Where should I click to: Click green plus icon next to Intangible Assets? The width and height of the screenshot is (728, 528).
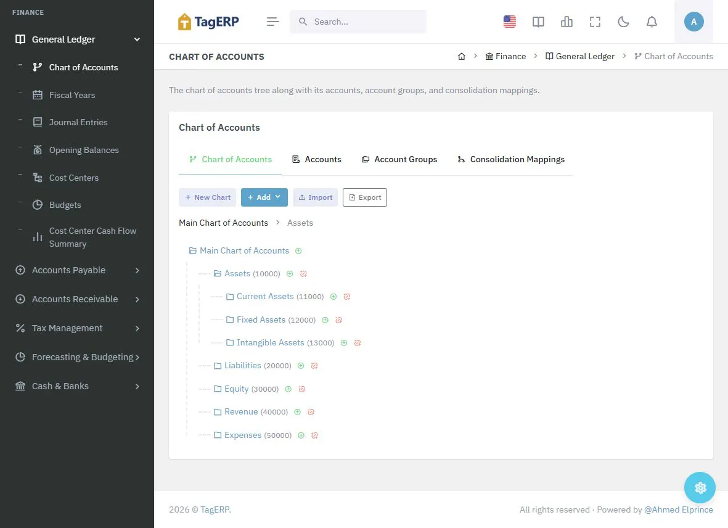[344, 343]
